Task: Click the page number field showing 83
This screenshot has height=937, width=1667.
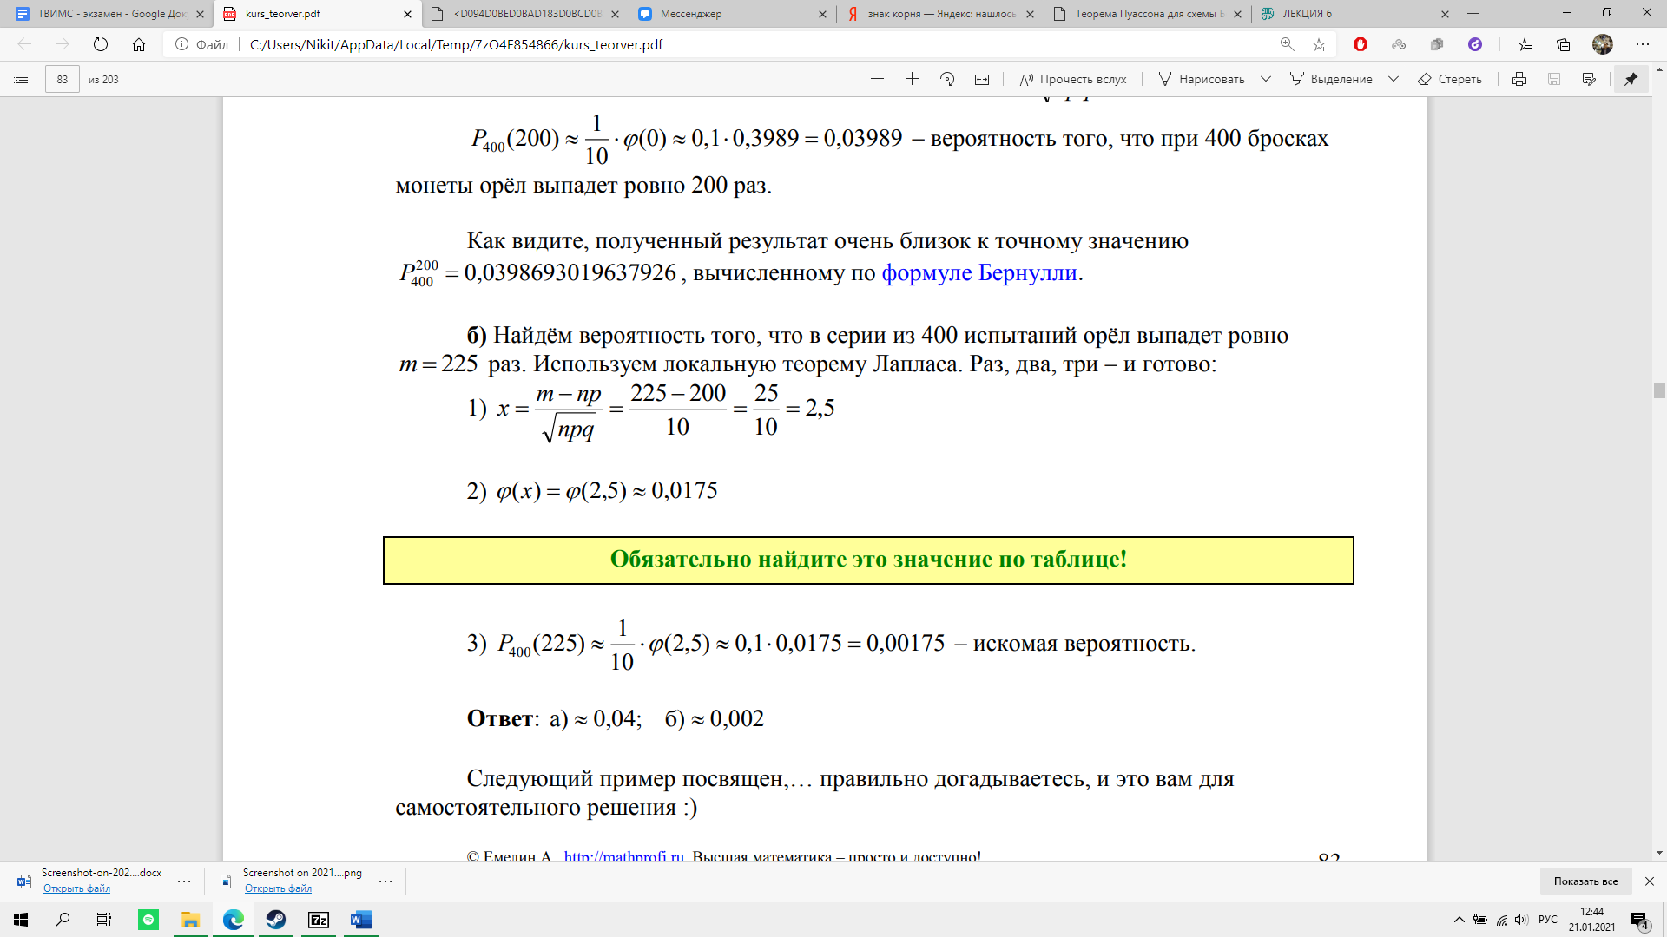Action: (x=63, y=79)
